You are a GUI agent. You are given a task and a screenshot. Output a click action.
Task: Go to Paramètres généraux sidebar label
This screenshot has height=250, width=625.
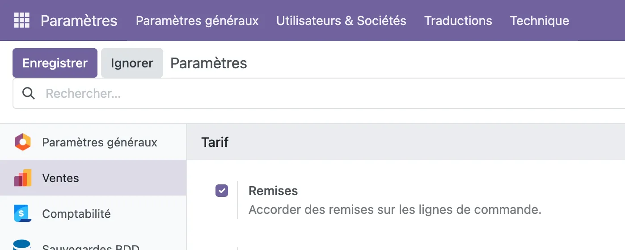coord(100,142)
